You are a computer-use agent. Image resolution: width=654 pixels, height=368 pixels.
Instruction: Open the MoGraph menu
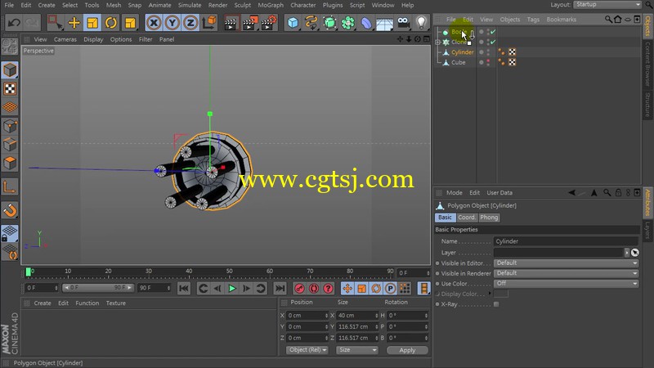[271, 5]
